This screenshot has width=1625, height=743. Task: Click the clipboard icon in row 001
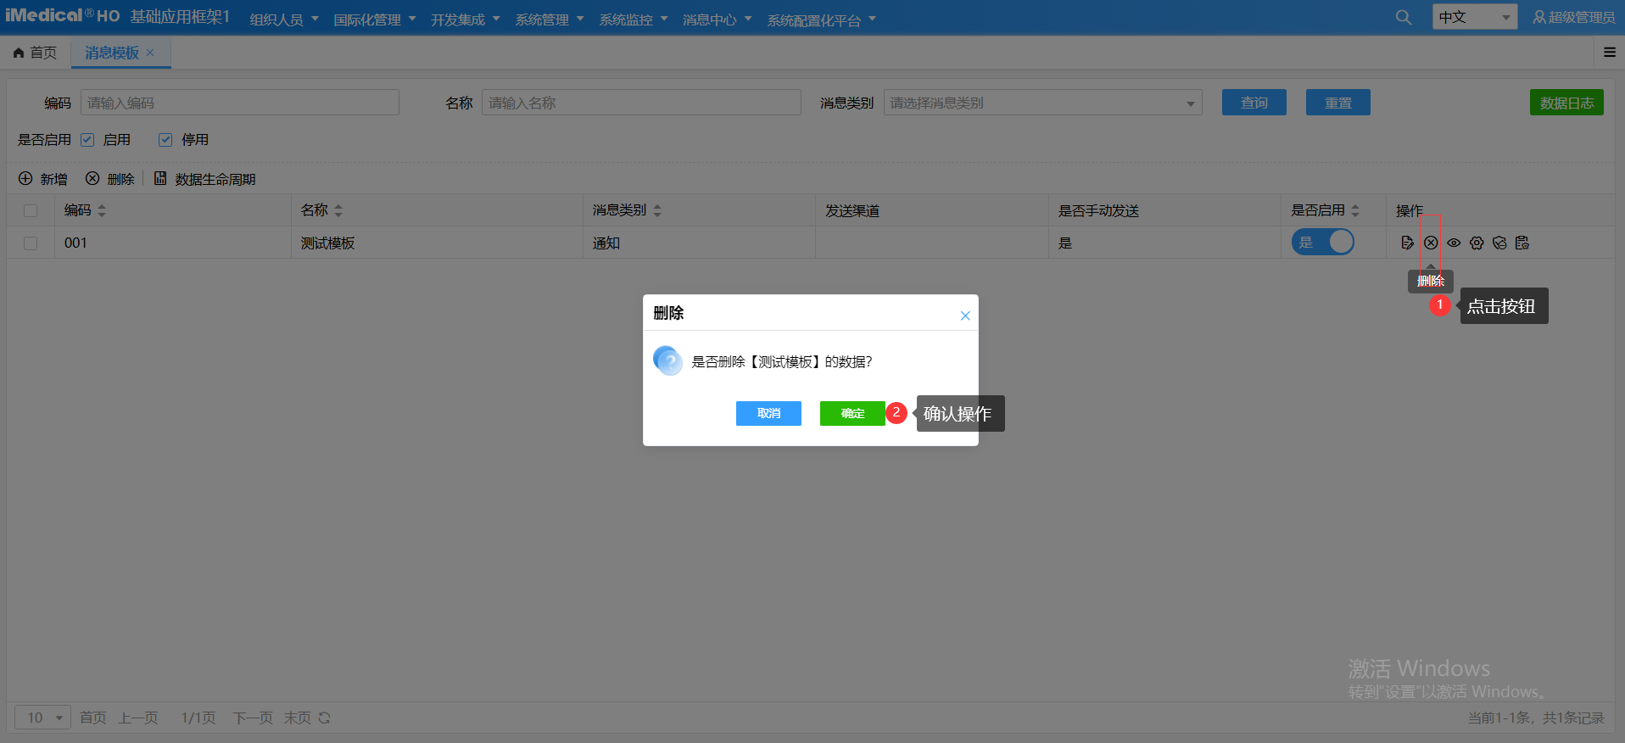[x=1522, y=243]
